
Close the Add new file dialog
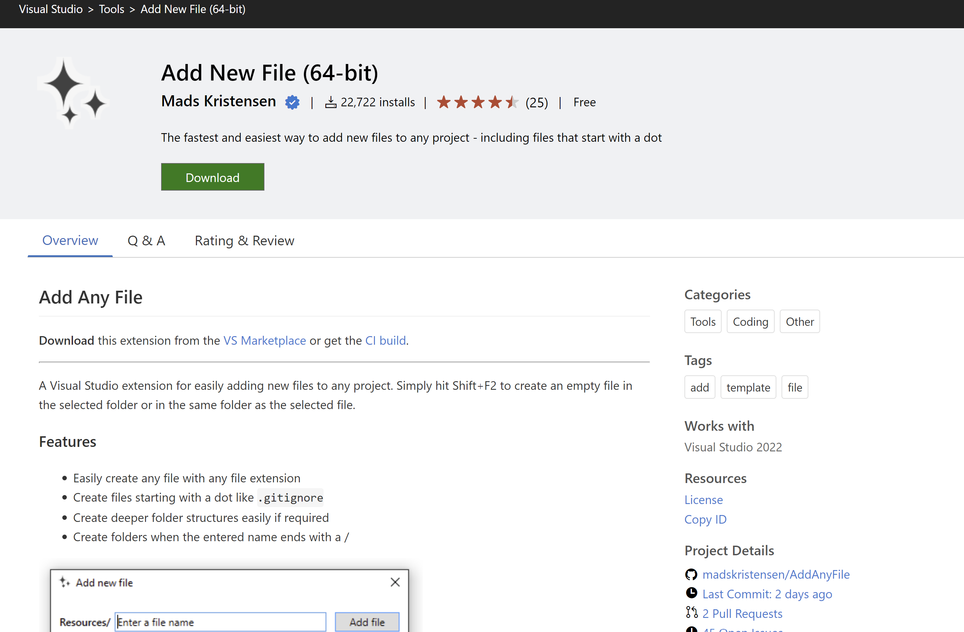click(395, 582)
